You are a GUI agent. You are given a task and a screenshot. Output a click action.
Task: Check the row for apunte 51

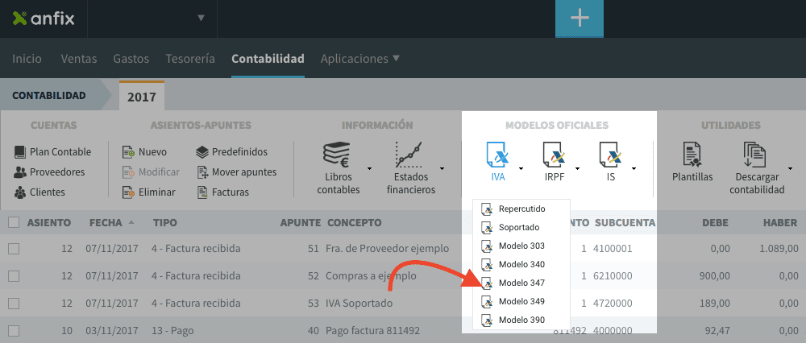pos(14,249)
